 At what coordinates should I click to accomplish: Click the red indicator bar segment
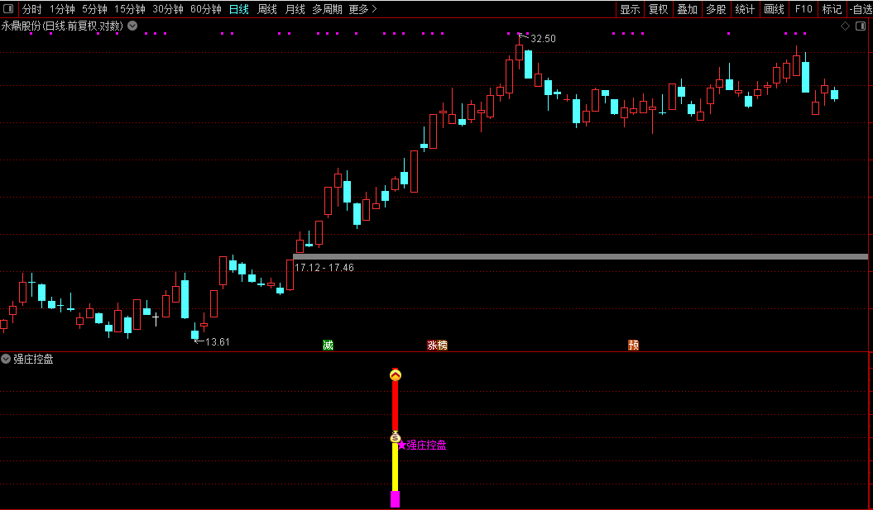(x=396, y=406)
